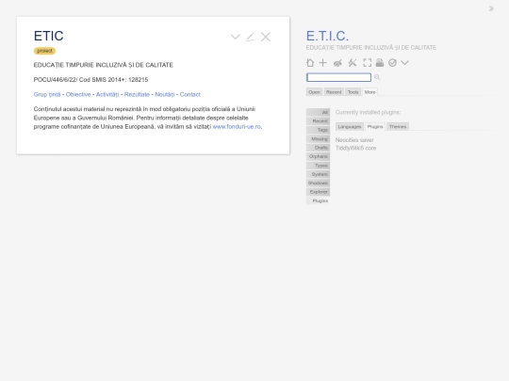The height and width of the screenshot is (381, 509).
Task: Toggle full-screen mode icon
Action: 368,62
